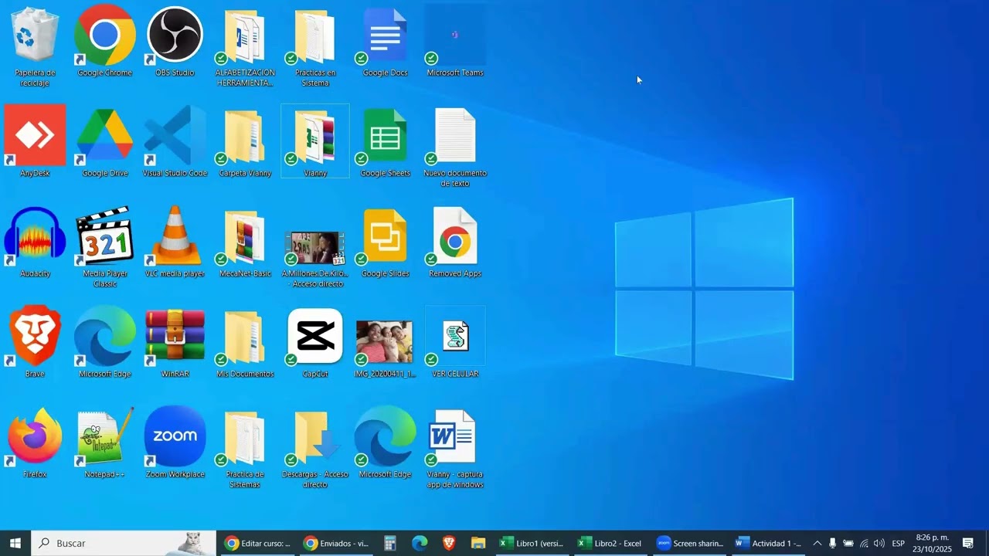Select Nuevo documento de texto file
The image size is (989, 556).
coord(455,146)
